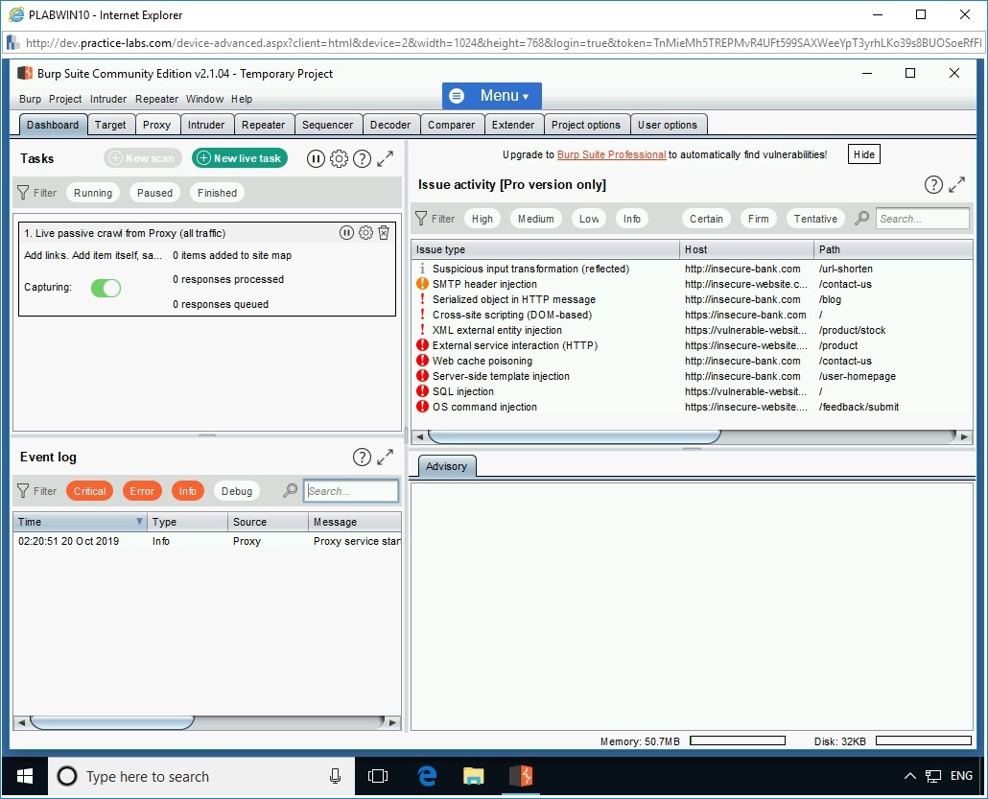
Task: Disable the Critical event log filter
Action: point(89,490)
